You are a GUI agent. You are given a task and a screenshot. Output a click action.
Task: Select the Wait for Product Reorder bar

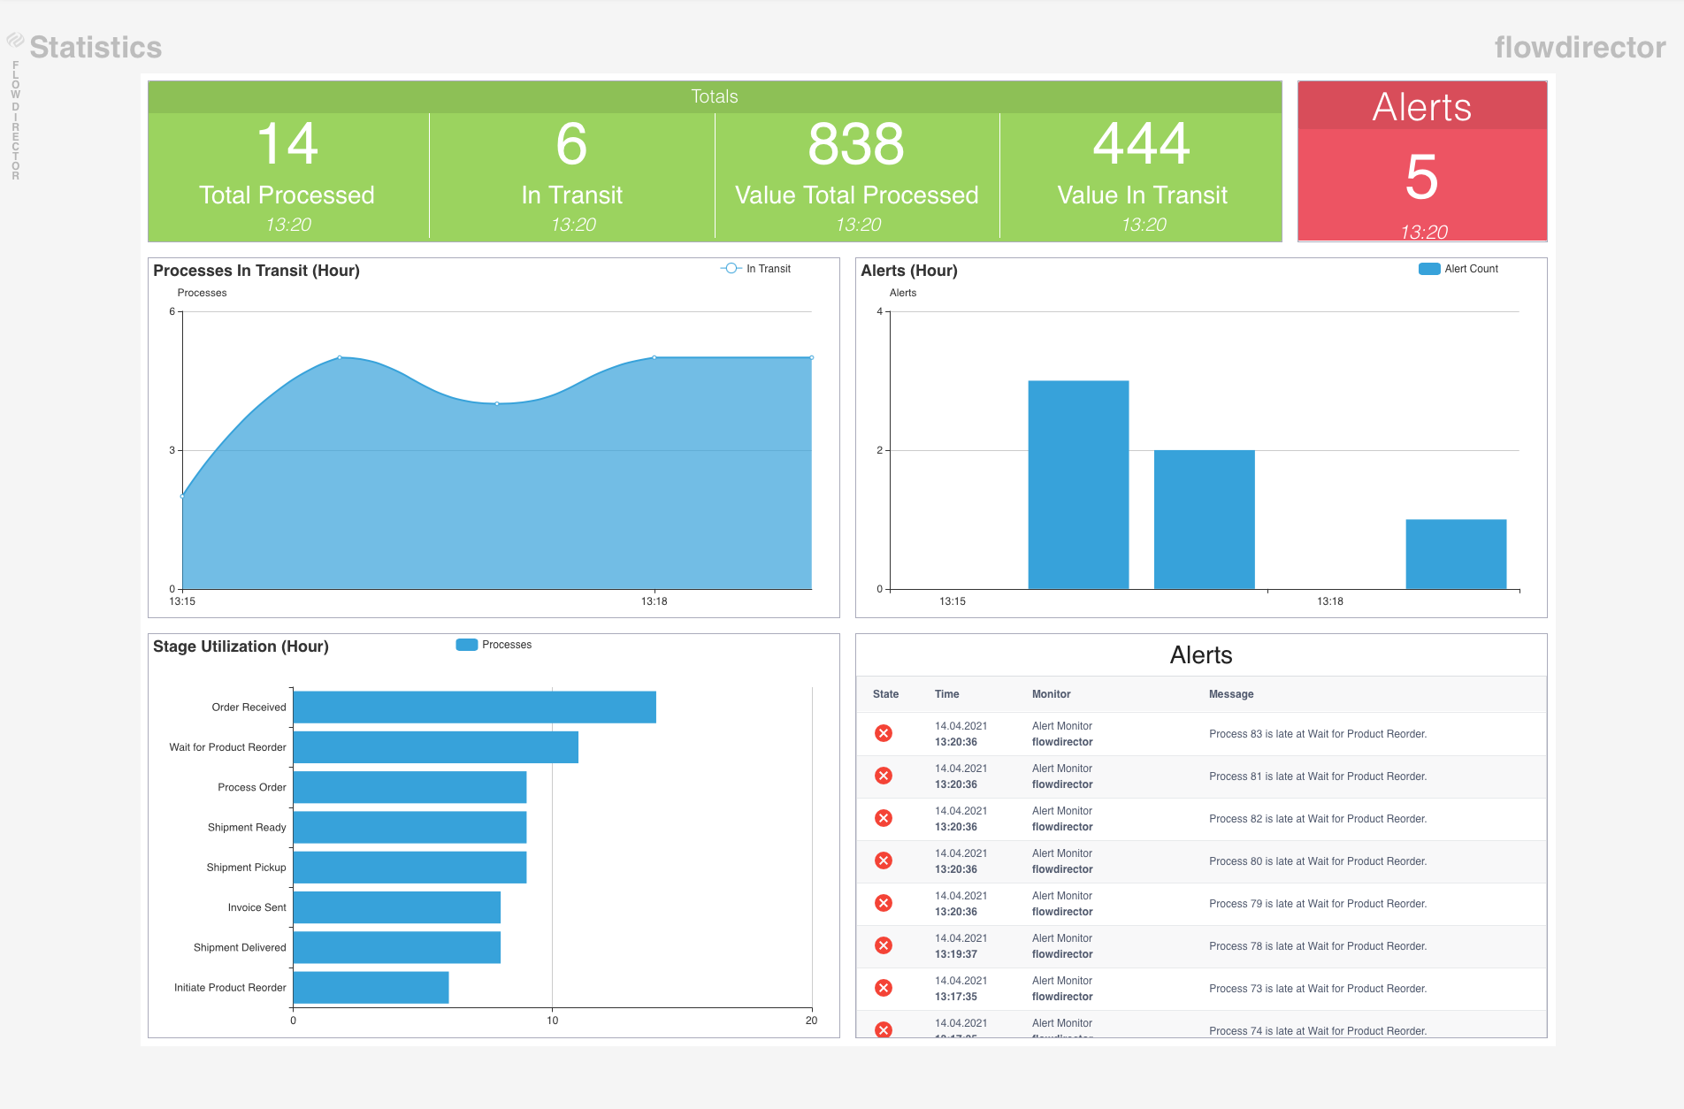[435, 747]
